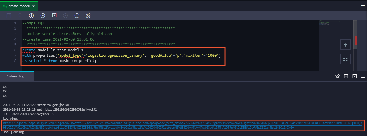Click the run-with-parameters icon
367x136 pixels.
[x=54, y=16]
